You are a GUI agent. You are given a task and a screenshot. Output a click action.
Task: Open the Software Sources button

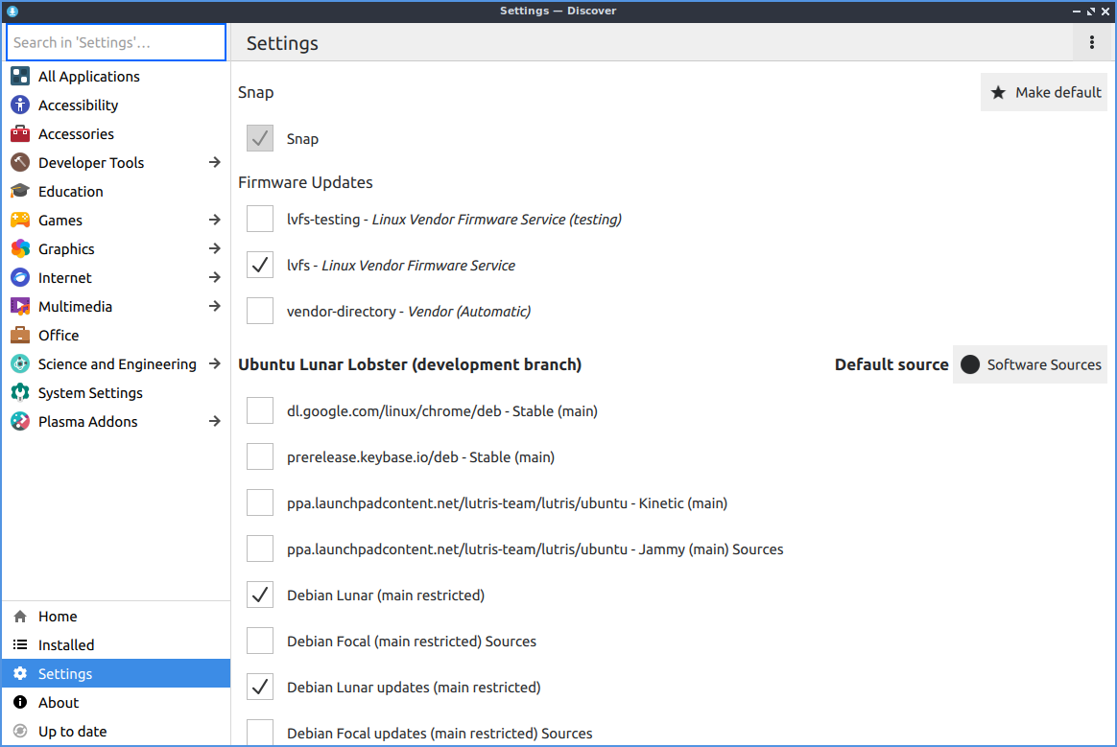point(1030,364)
